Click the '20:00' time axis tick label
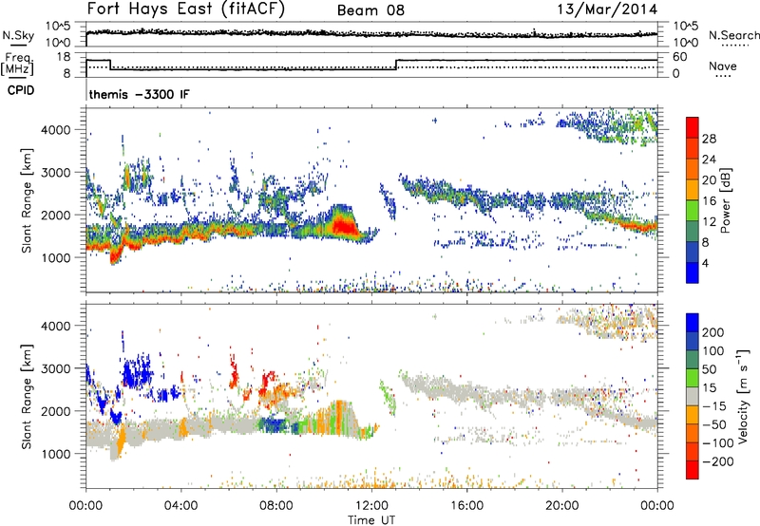The height and width of the screenshot is (526, 760). point(561,506)
